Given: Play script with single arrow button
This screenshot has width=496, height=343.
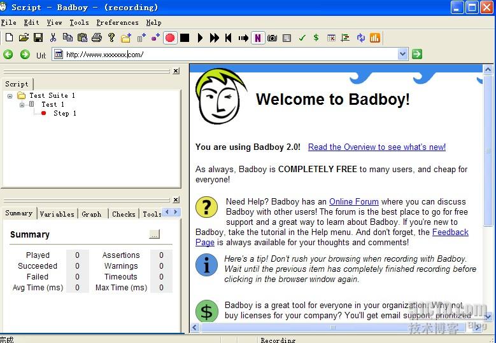Looking at the screenshot, I should tap(200, 38).
